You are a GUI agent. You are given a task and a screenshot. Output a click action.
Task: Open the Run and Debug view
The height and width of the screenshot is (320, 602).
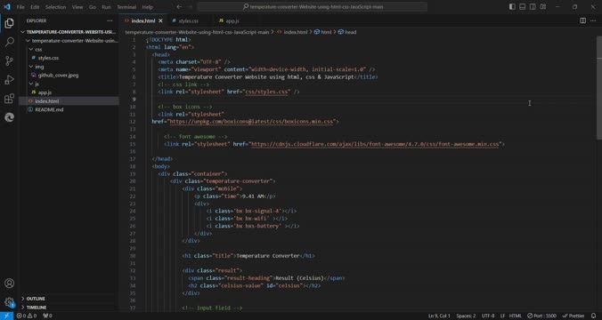pyautogui.click(x=9, y=80)
